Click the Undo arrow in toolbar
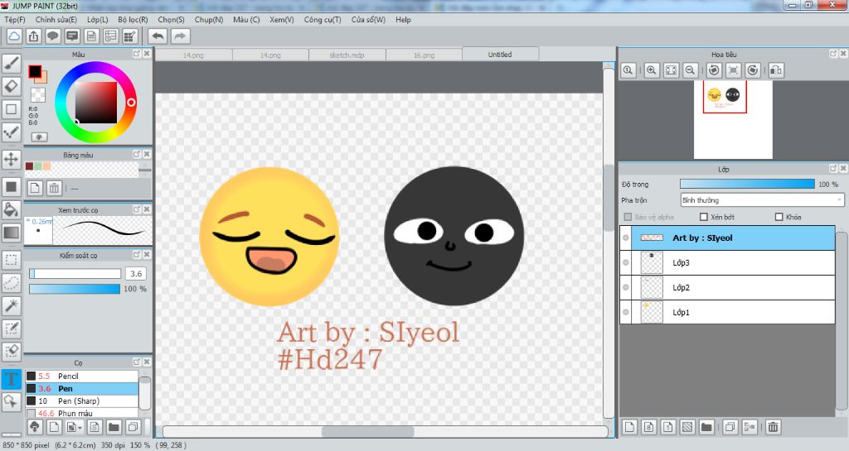This screenshot has height=451, width=849. [158, 36]
